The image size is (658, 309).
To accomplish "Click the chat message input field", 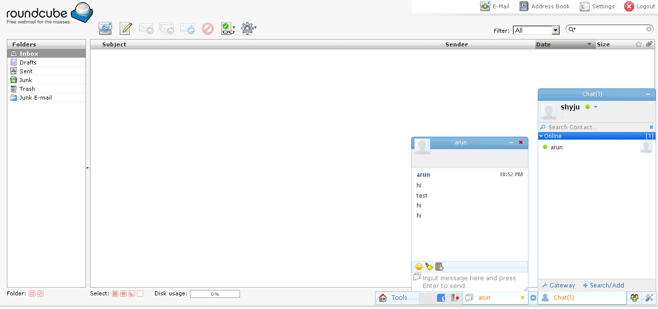I will pos(470,282).
